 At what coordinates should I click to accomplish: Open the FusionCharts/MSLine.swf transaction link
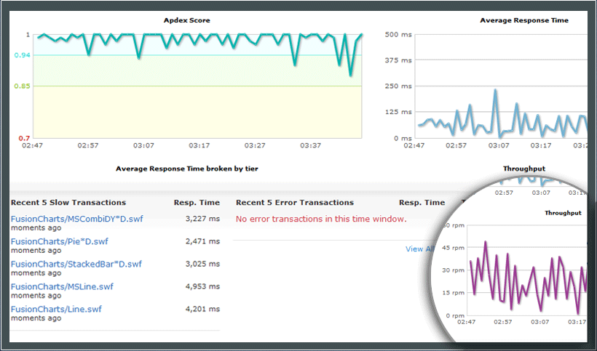(x=62, y=286)
